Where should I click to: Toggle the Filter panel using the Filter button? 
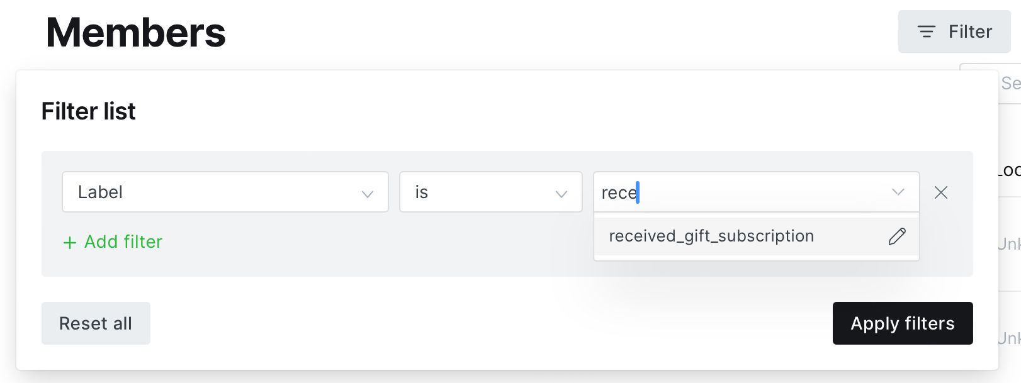pos(954,31)
